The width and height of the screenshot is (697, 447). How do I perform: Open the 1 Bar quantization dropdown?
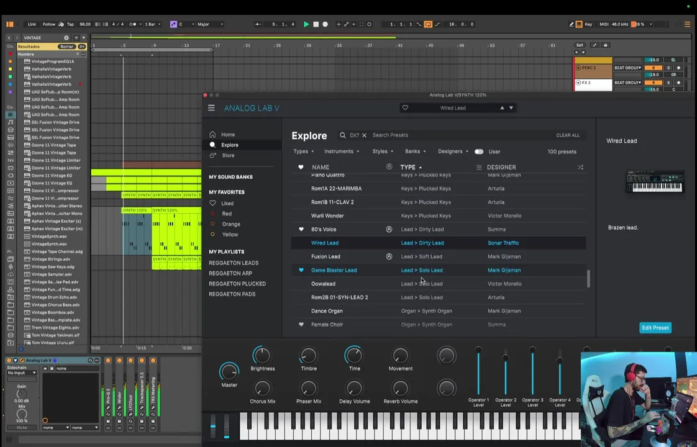click(x=152, y=24)
